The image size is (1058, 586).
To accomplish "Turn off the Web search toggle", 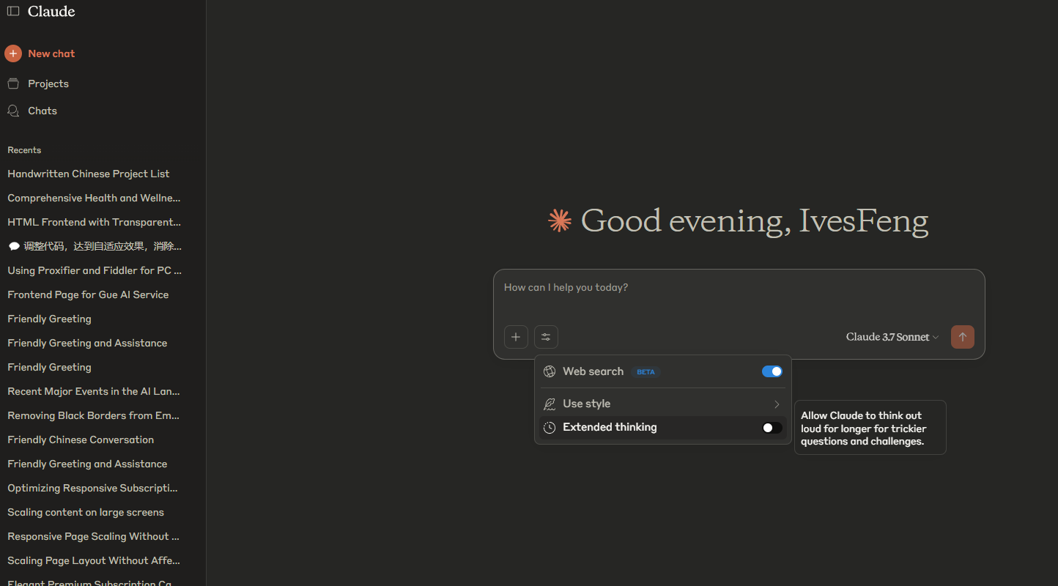I will tap(772, 371).
